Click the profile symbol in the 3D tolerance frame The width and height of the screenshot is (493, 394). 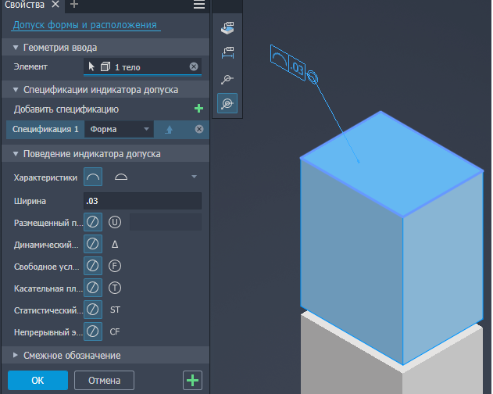pos(279,59)
